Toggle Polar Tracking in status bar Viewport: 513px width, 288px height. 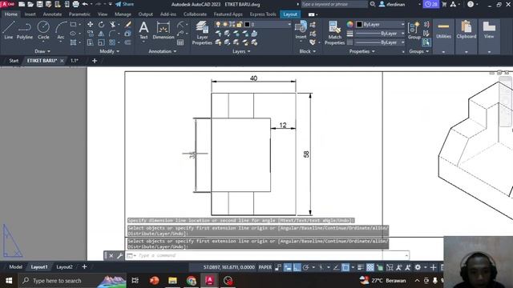click(305, 267)
